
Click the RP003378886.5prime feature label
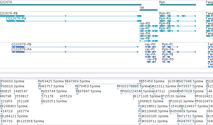[133, 86]
